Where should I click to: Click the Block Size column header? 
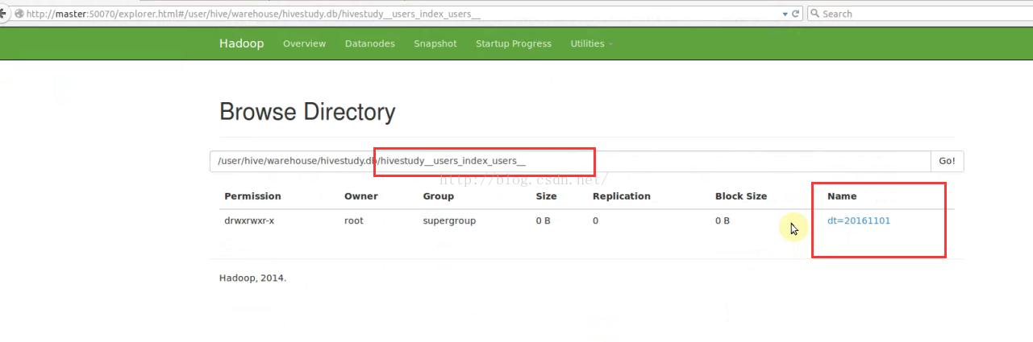click(x=741, y=196)
